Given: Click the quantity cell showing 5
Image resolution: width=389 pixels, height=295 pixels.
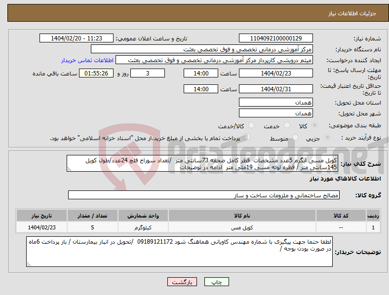Looking at the screenshot, I should click(x=92, y=227).
